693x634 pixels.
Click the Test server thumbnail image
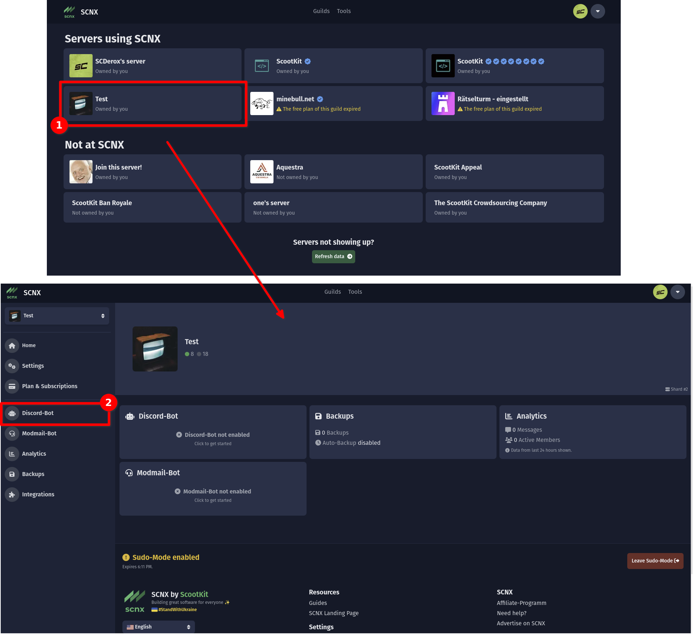coord(155,349)
